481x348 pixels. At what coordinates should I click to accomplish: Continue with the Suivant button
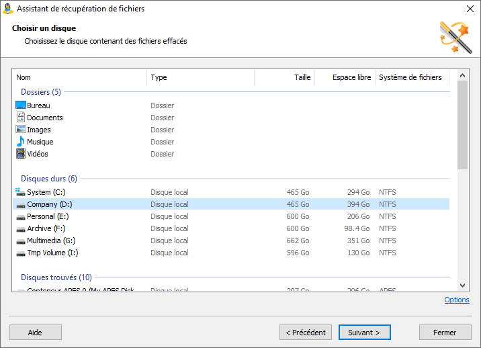click(364, 333)
